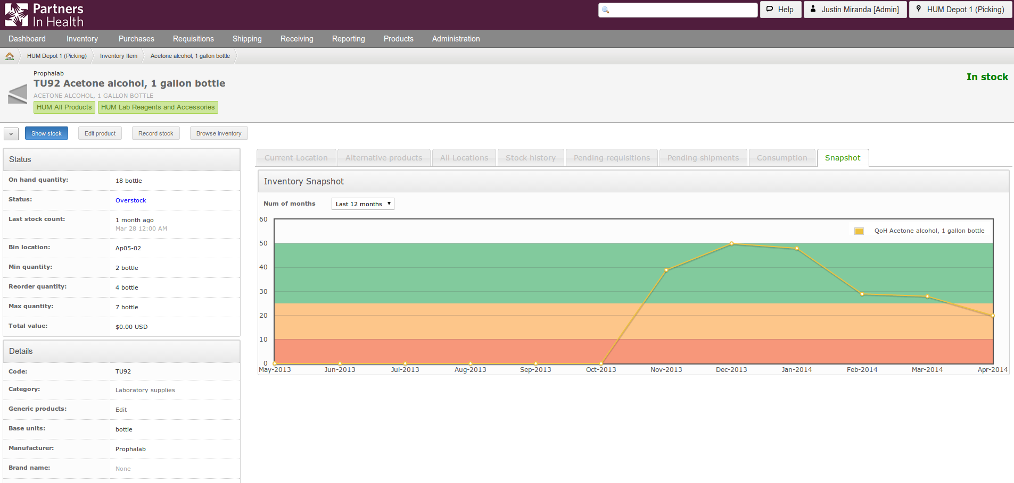This screenshot has width=1014, height=483.
Task: Click the speech bubble Help icon
Action: click(770, 9)
